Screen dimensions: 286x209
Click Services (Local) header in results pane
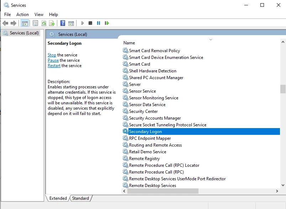[73, 34]
